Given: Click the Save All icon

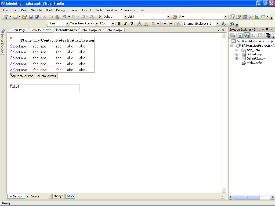Looking at the screenshot, I should (x=37, y=17).
